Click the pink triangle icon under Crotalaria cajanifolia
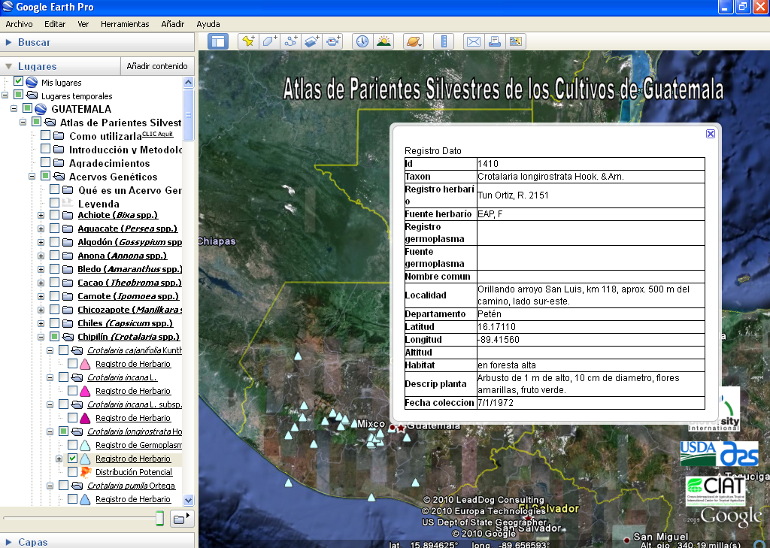Image resolution: width=770 pixels, height=548 pixels. (x=85, y=364)
